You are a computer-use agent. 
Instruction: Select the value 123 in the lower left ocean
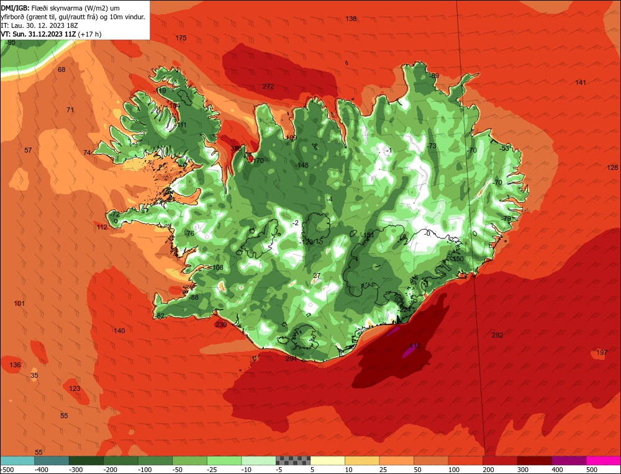coord(75,388)
